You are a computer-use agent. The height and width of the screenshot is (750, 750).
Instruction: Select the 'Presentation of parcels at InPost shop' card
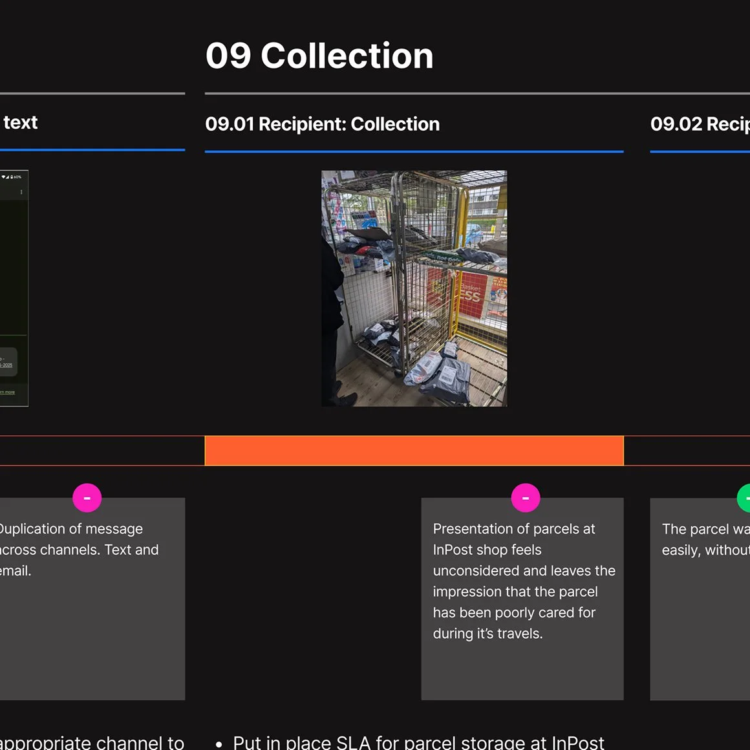[x=522, y=599]
